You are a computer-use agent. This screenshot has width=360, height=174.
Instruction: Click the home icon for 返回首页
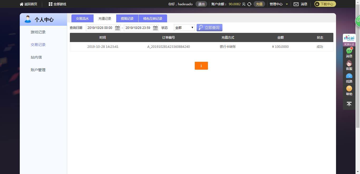click(x=22, y=4)
